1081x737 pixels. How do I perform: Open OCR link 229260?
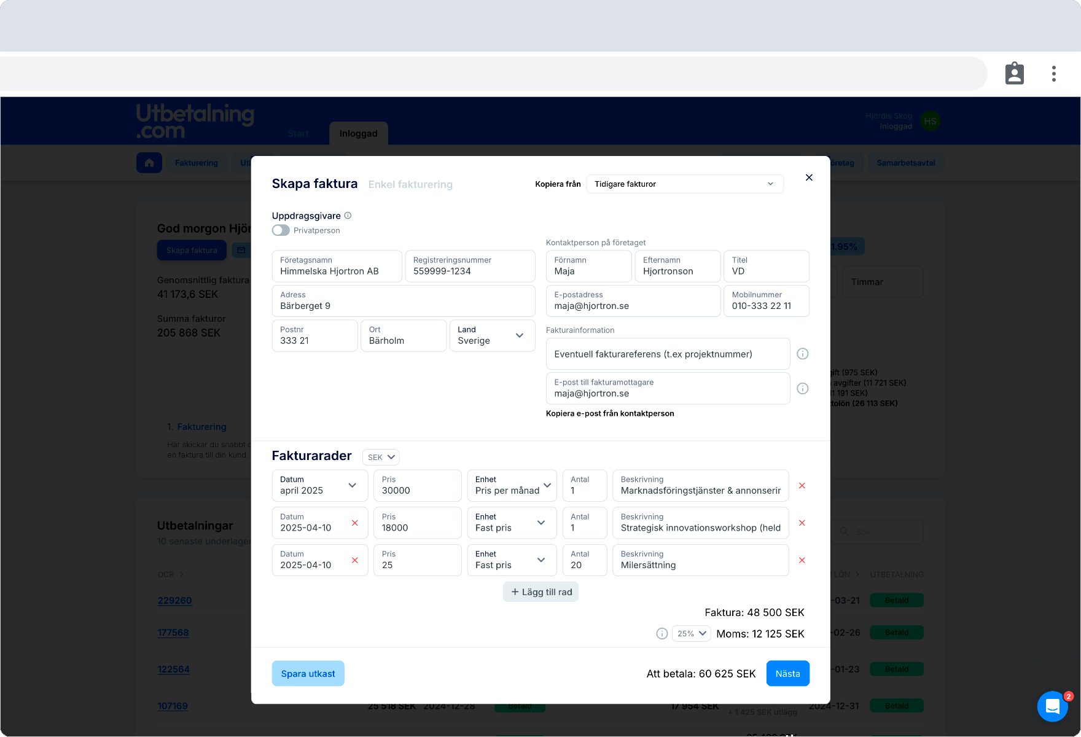(x=175, y=601)
